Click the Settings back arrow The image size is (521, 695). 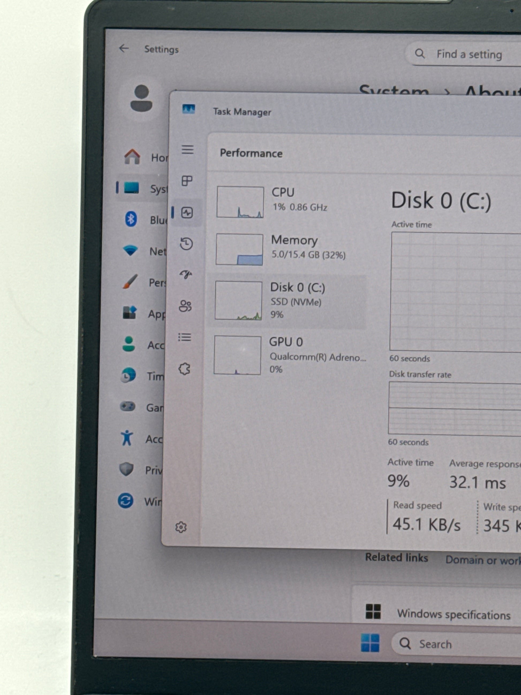point(124,48)
